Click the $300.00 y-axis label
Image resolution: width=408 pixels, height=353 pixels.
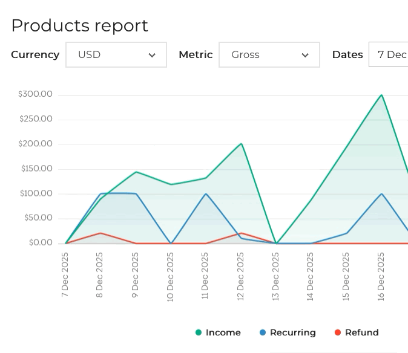[x=35, y=94]
